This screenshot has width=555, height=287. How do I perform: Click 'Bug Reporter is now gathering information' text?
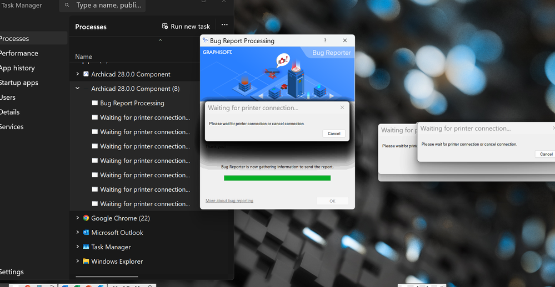(x=277, y=167)
